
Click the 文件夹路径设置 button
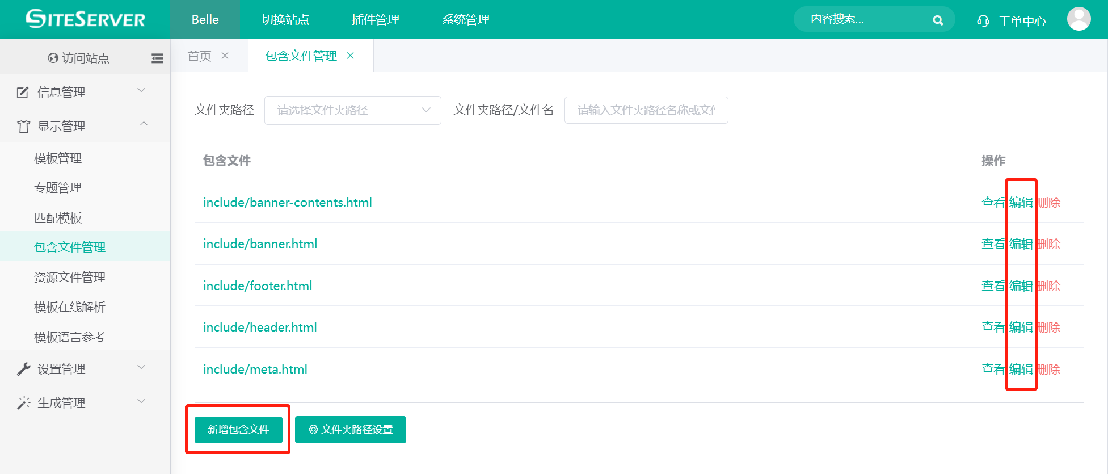[351, 430]
